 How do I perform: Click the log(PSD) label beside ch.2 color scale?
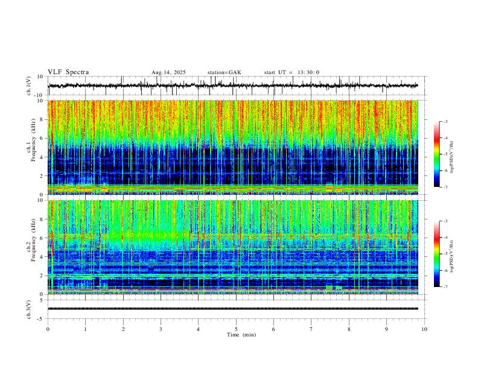coord(452,256)
